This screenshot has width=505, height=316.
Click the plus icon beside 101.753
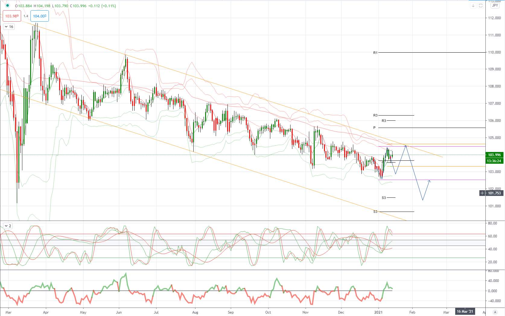tap(482, 193)
